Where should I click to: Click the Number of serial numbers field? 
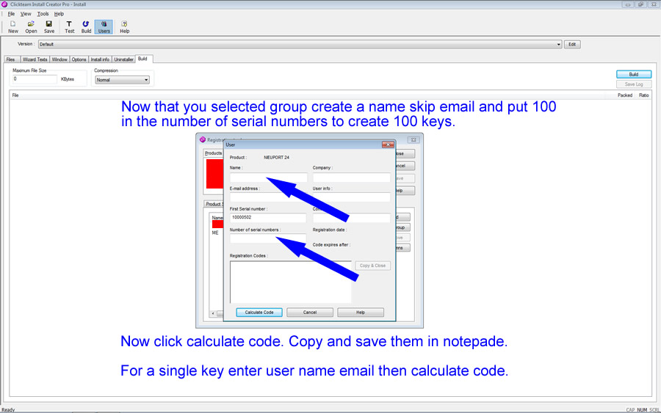(268, 238)
